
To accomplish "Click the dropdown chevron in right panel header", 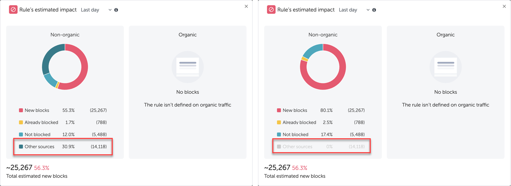I will coord(368,10).
